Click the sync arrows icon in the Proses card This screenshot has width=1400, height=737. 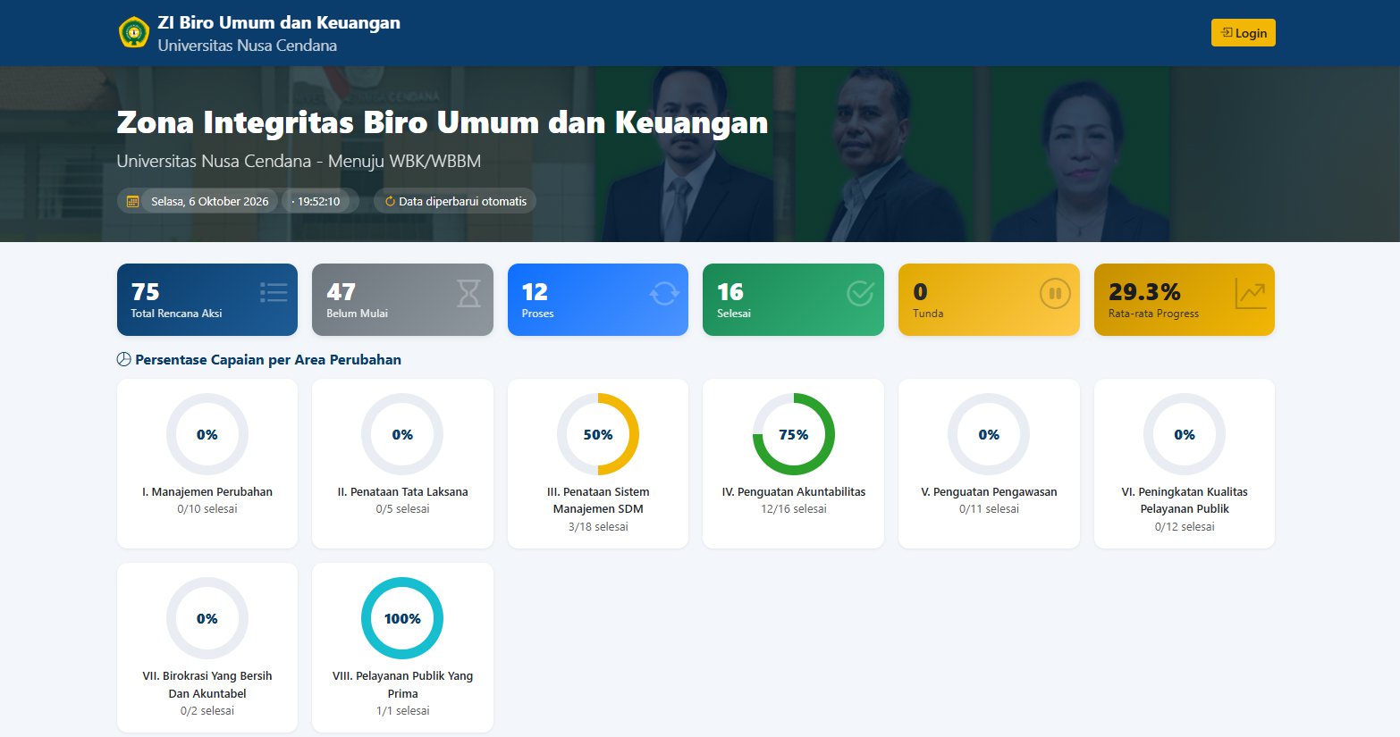tap(664, 293)
